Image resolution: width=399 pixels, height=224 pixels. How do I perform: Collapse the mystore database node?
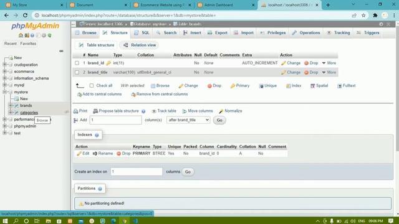pyautogui.click(x=4, y=92)
